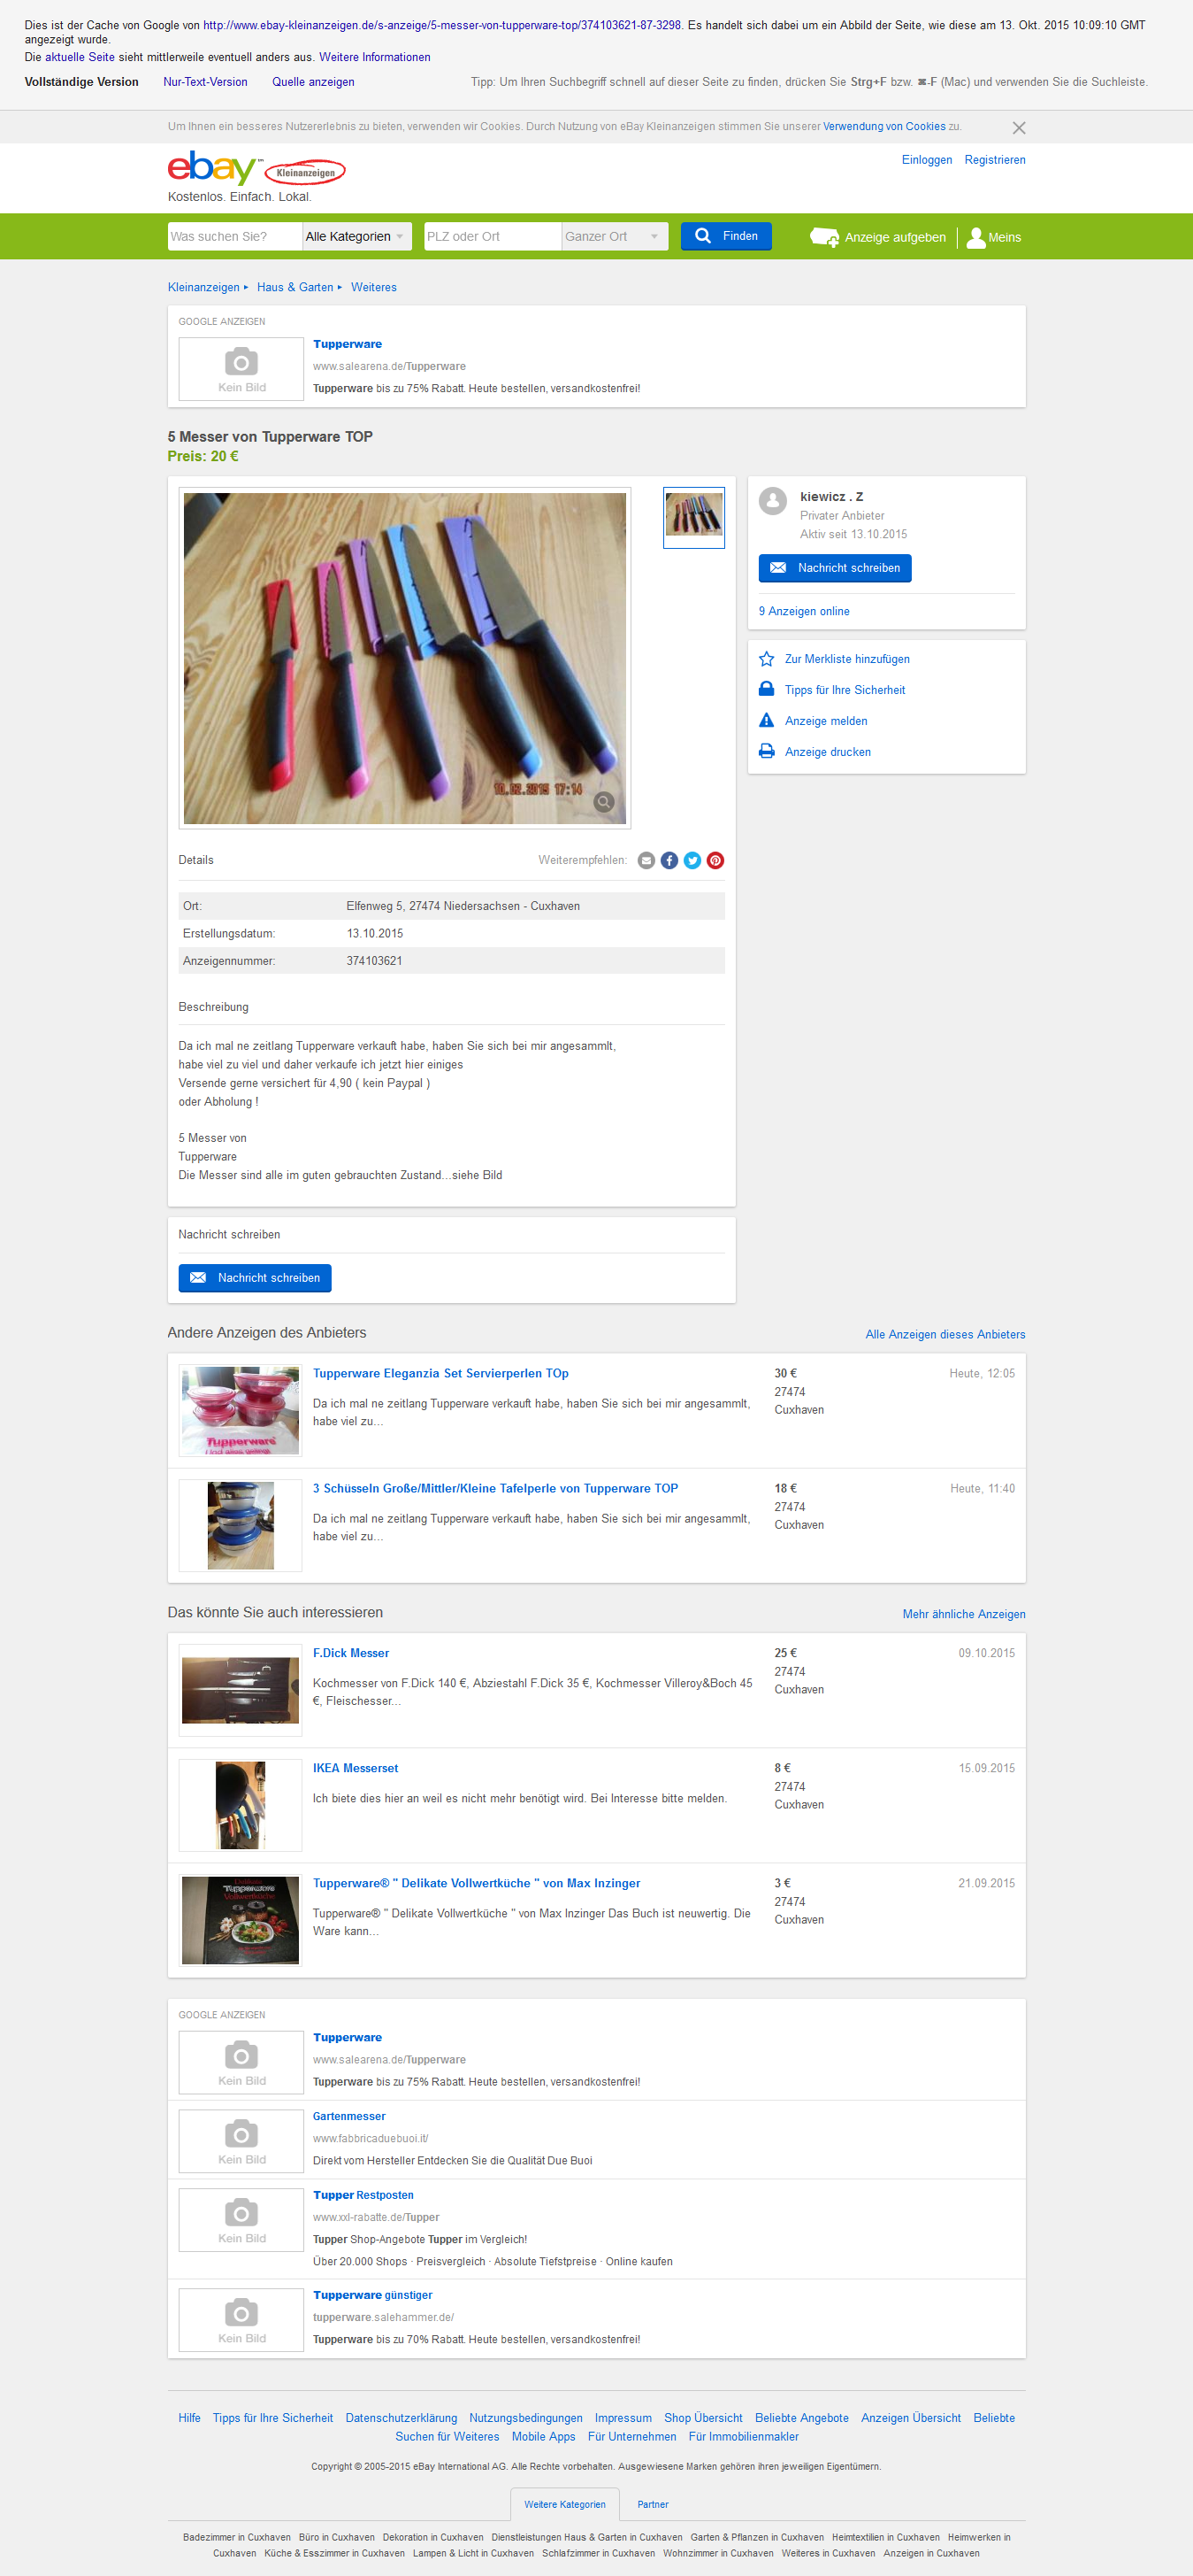1193x2576 pixels.
Task: Open '9 Anzeigen online' link
Action: 805,611
